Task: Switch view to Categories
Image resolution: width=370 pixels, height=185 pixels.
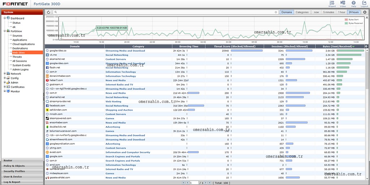Action: [302, 12]
